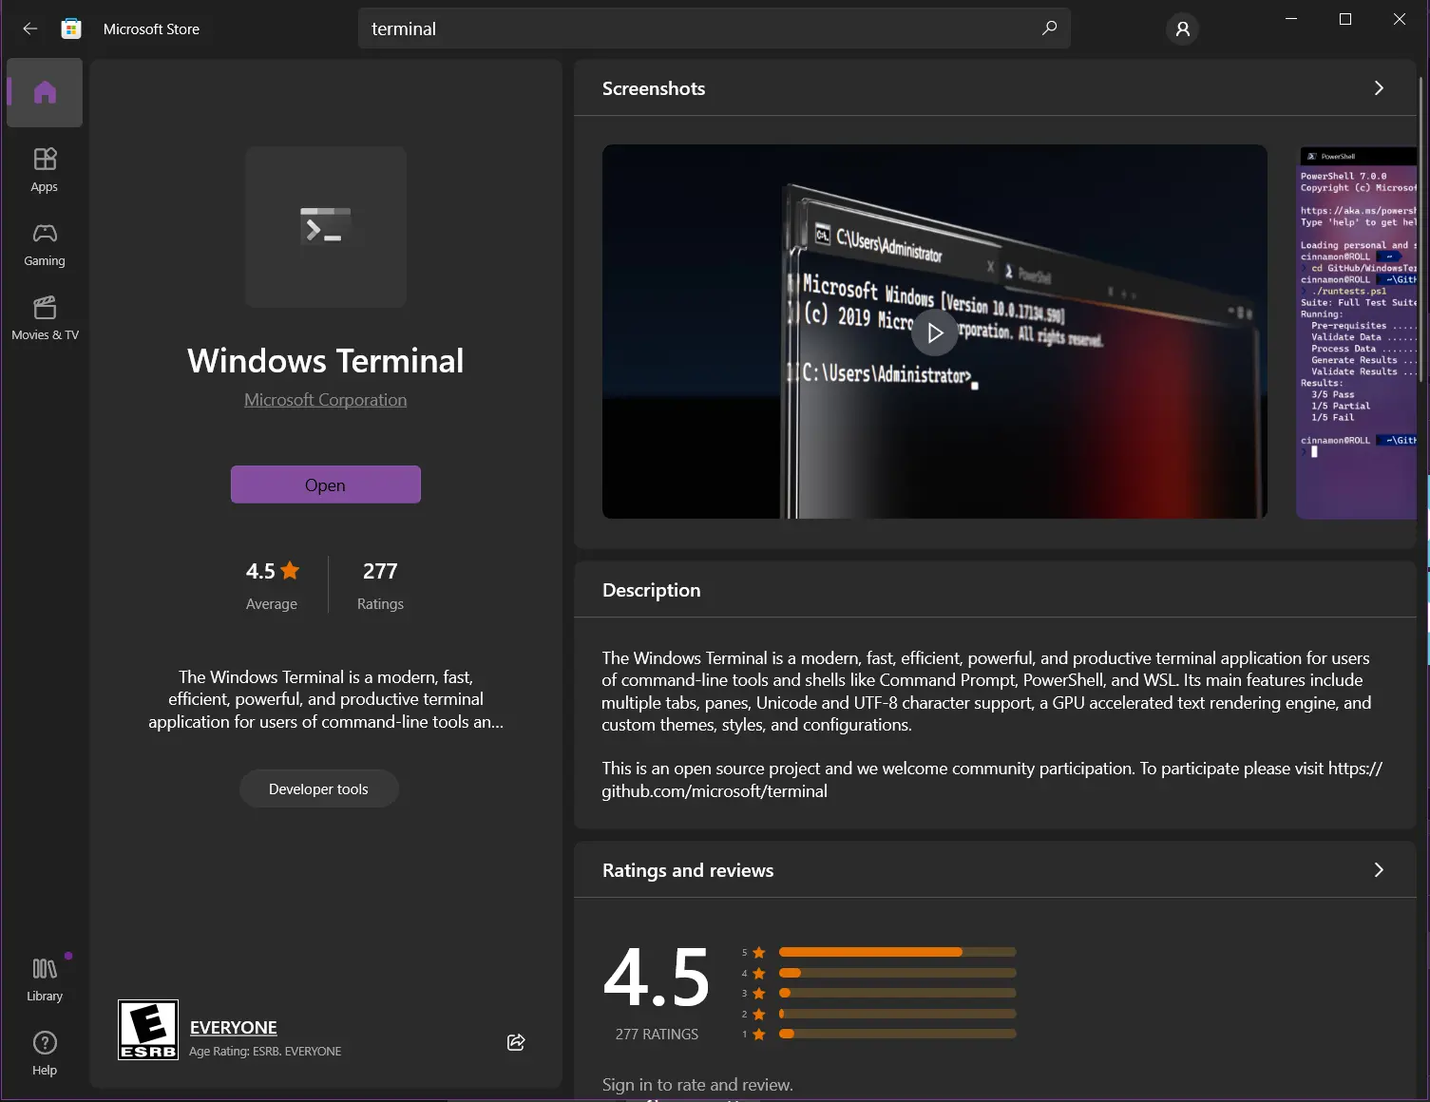Go to the Home section

pyautogui.click(x=45, y=92)
